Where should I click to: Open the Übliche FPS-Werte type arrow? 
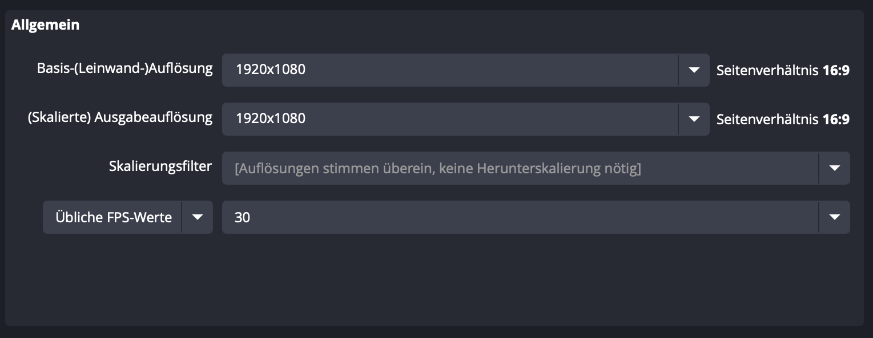point(198,217)
